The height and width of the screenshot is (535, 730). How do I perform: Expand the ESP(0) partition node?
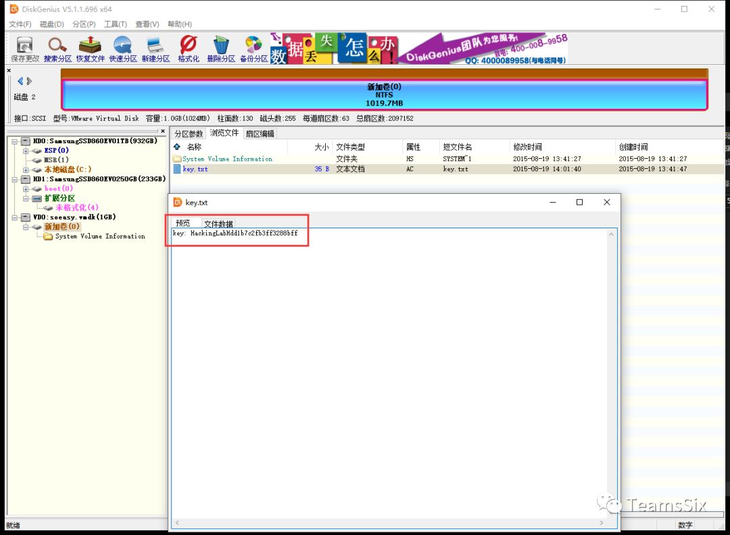click(26, 151)
